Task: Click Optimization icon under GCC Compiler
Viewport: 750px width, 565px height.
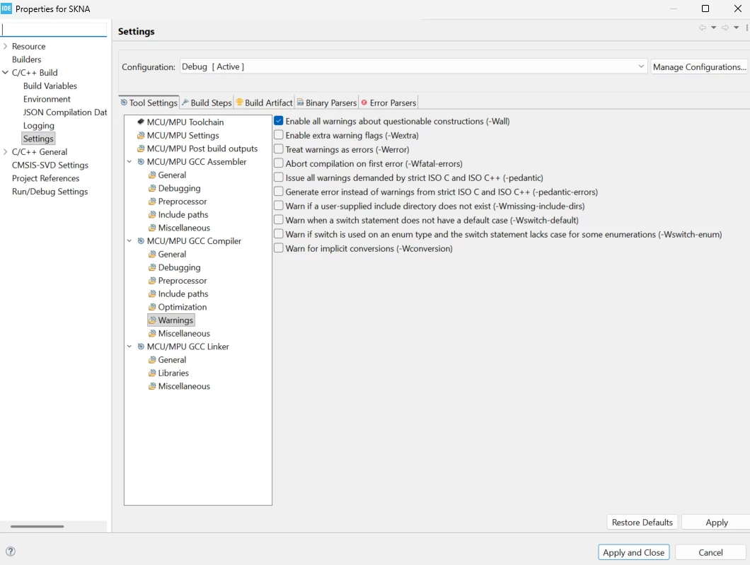Action: 152,307
